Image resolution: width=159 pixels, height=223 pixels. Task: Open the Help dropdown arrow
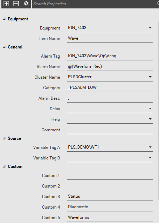(x=150, y=119)
